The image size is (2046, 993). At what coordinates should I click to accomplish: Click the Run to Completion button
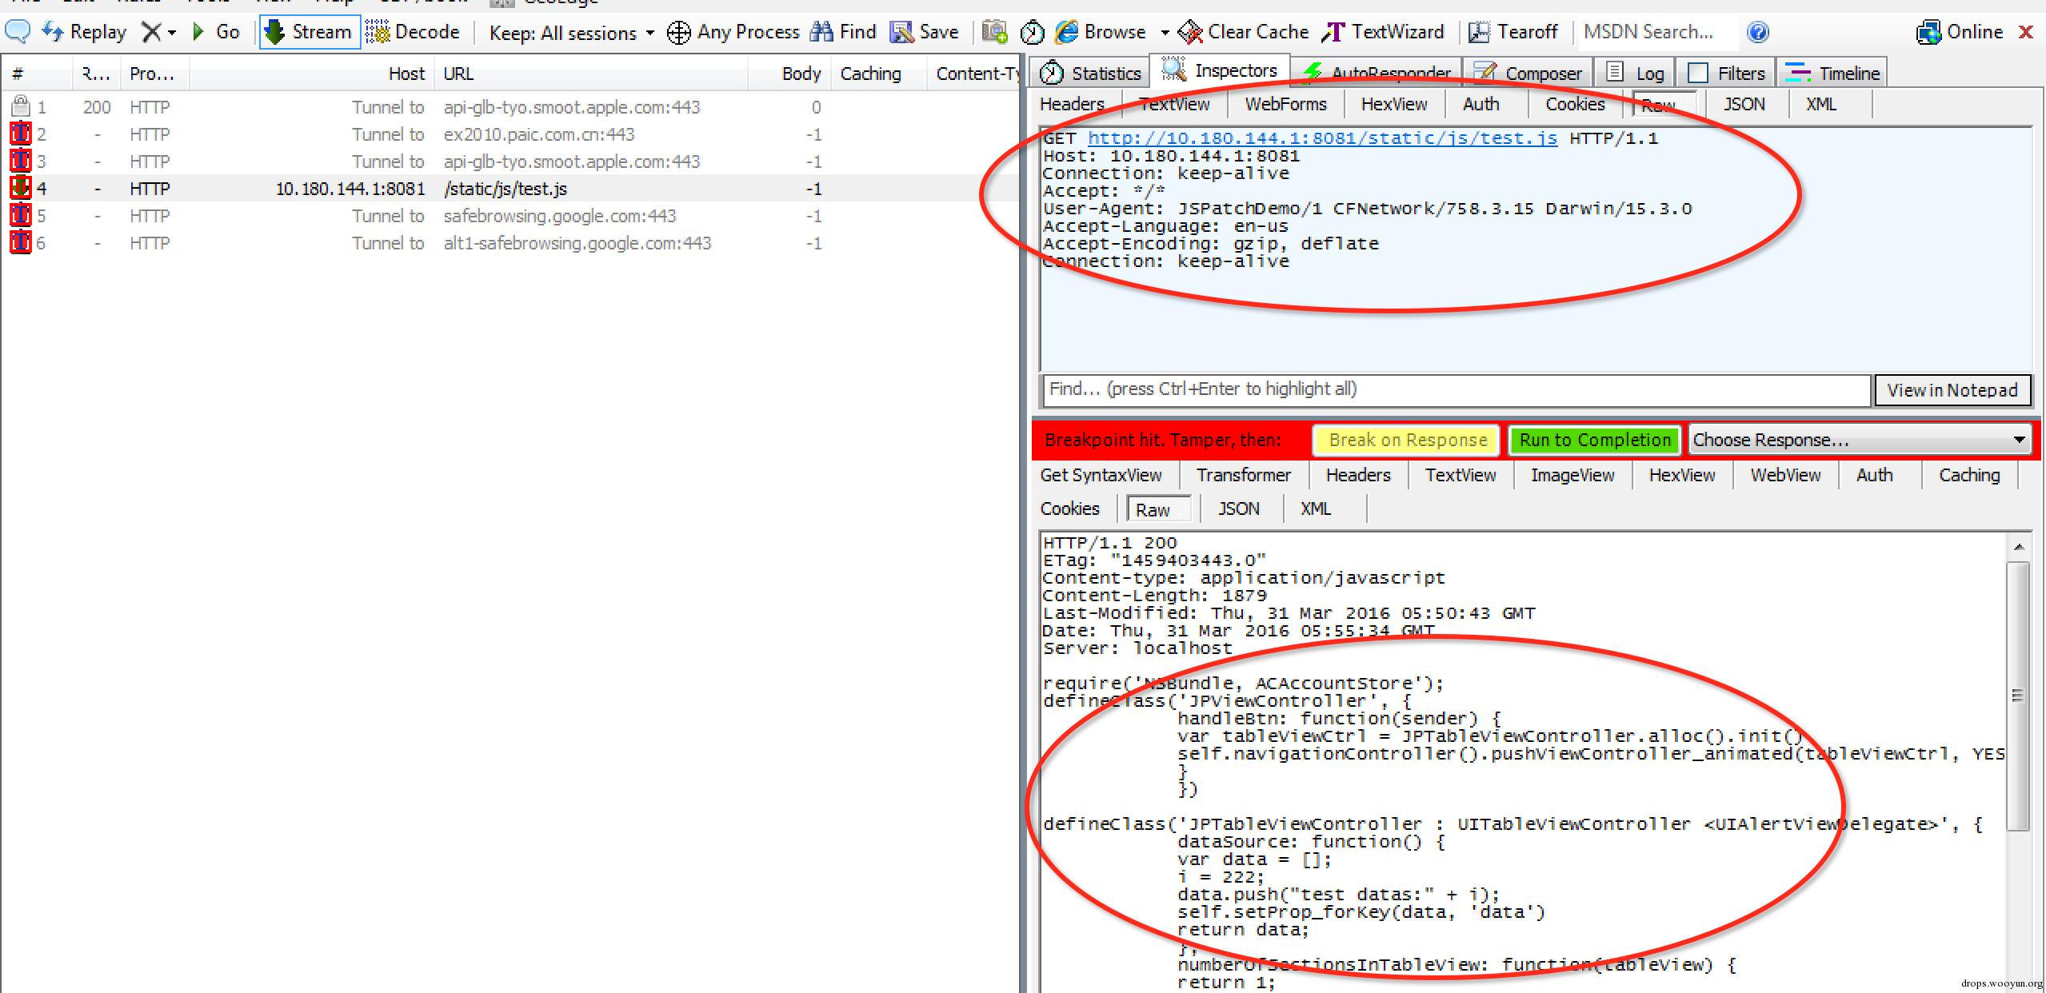click(x=1595, y=440)
